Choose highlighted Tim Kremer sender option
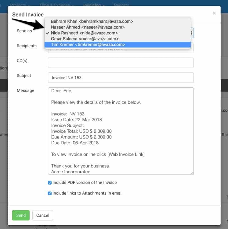The height and width of the screenshot is (229, 228). [88, 44]
